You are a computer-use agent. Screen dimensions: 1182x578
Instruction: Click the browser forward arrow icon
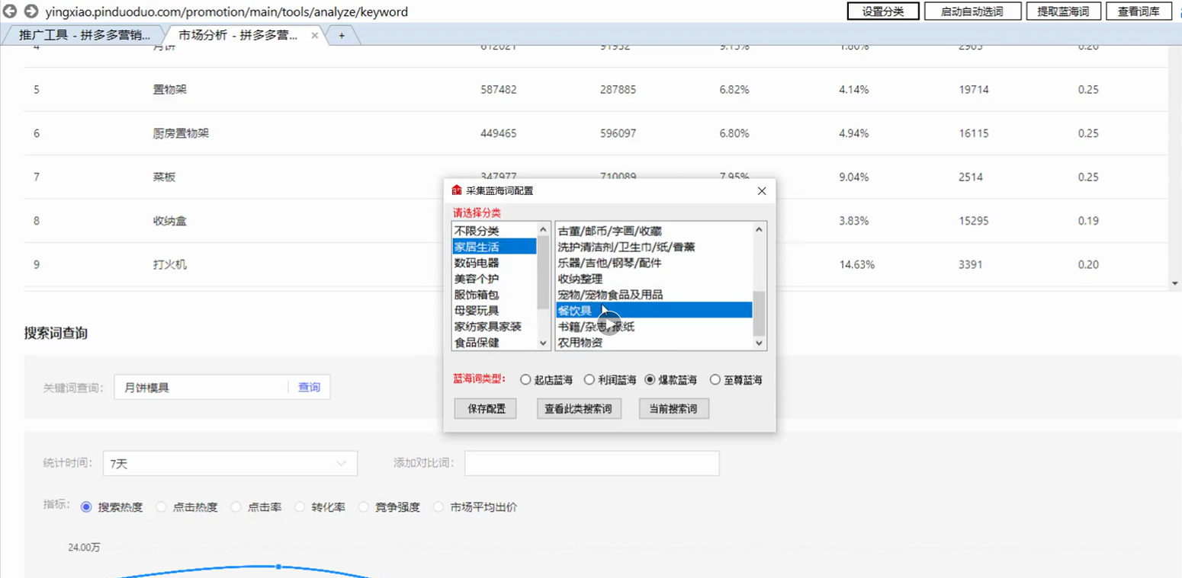pyautogui.click(x=31, y=11)
